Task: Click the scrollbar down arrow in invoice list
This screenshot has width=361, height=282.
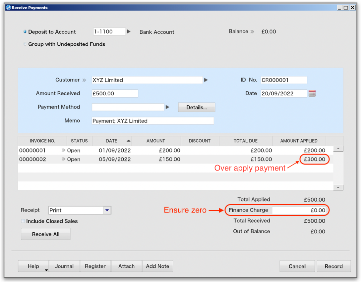Action: click(338, 187)
